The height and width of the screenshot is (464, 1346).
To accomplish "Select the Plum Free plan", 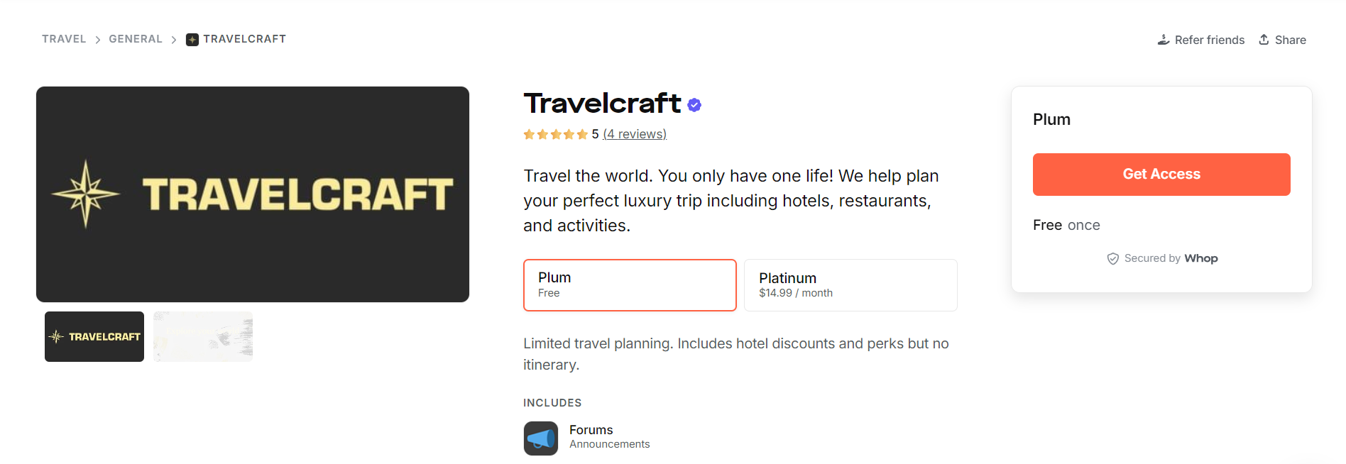I will point(629,285).
